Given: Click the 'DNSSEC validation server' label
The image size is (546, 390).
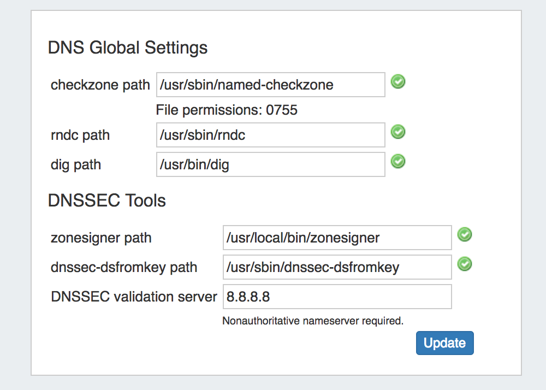Looking at the screenshot, I should [x=134, y=297].
